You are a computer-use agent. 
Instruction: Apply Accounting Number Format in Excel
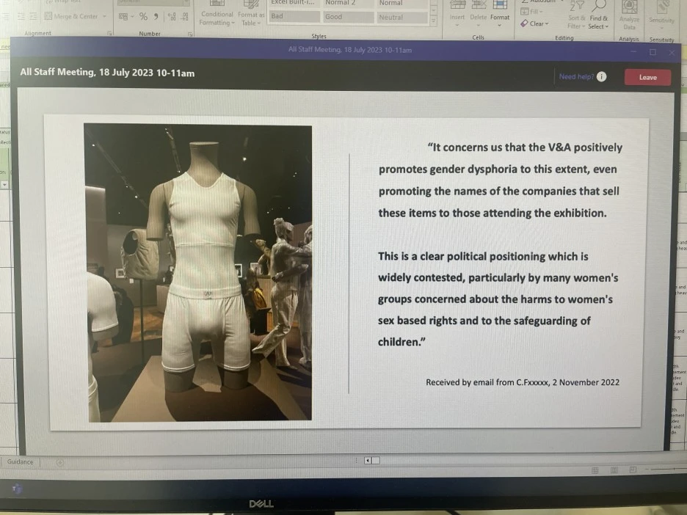point(123,17)
